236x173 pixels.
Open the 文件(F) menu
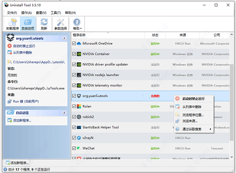coord(12,13)
